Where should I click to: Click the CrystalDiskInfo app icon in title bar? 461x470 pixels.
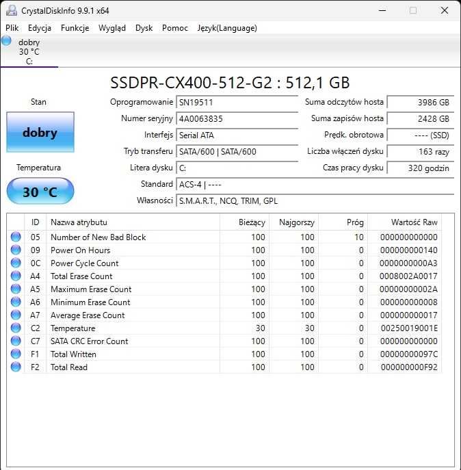pyautogui.click(x=12, y=10)
